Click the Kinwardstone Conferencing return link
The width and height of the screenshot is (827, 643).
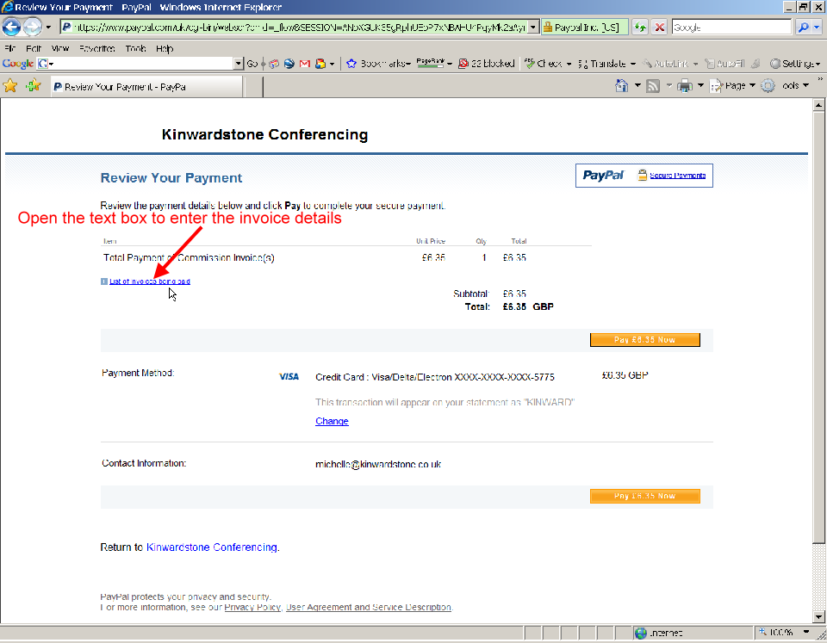(x=212, y=547)
